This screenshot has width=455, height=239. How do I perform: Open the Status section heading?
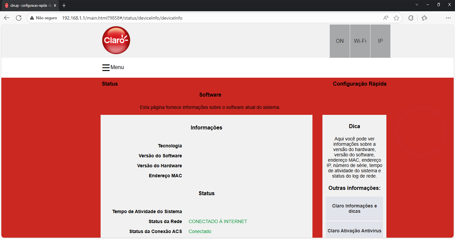click(110, 84)
